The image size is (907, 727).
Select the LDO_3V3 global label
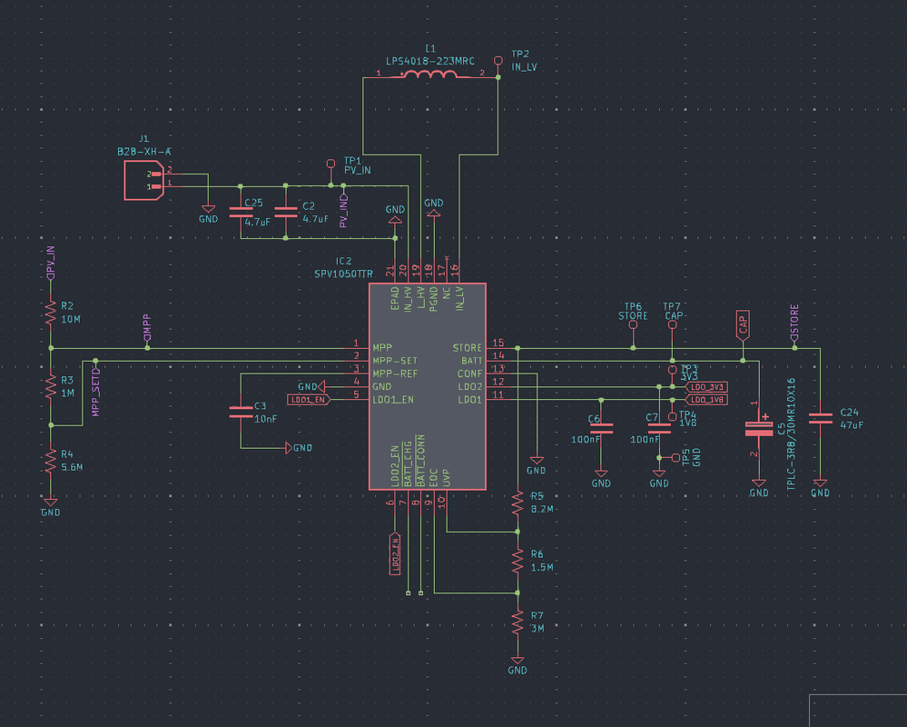705,387
